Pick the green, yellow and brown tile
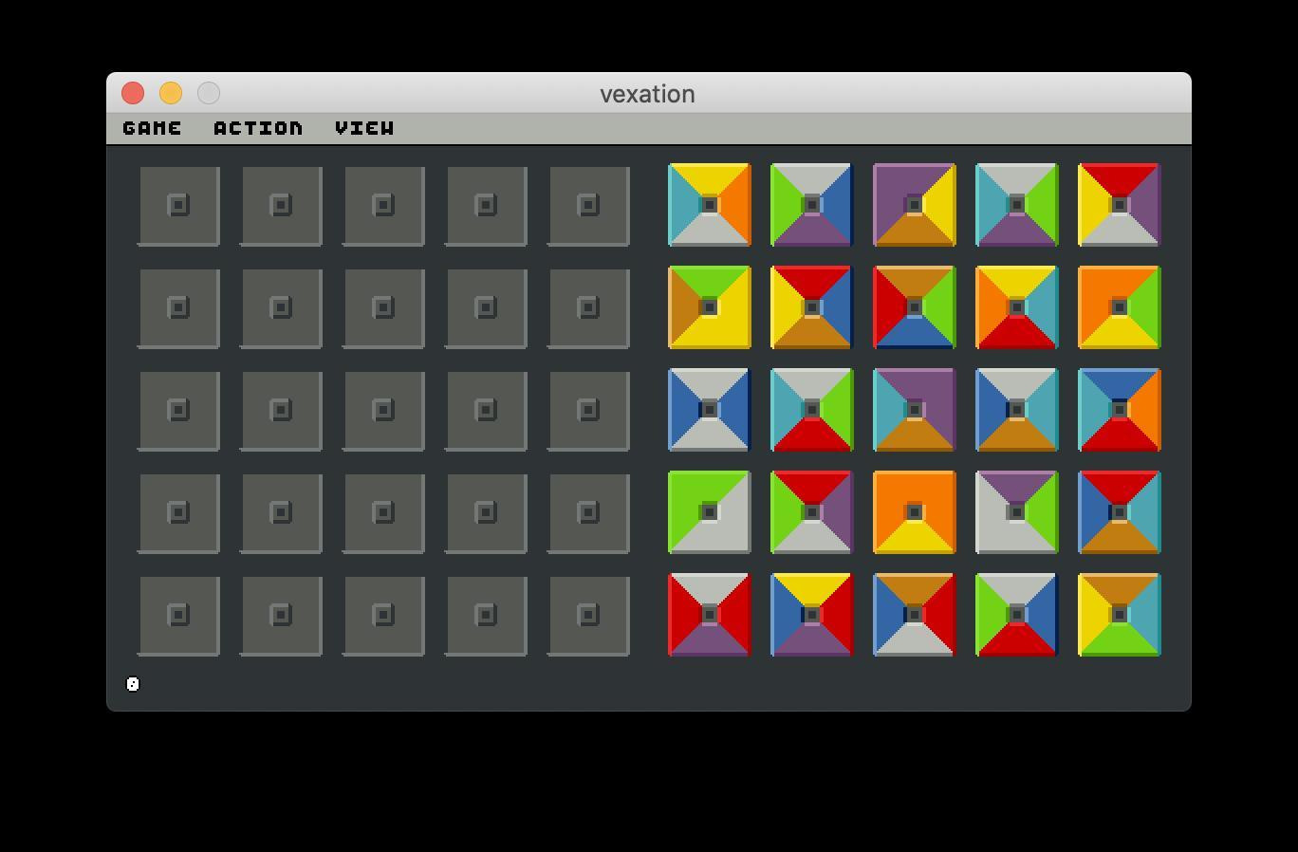 [x=710, y=307]
